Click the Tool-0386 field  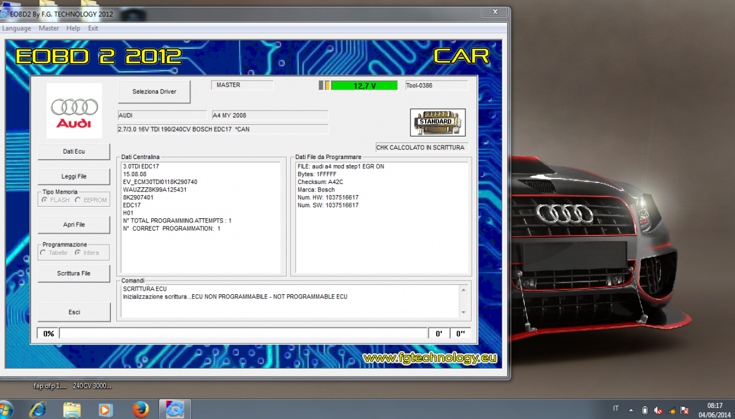pos(436,86)
